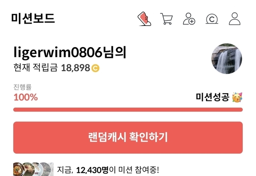The width and height of the screenshot is (256, 176).
Task: Tap the 미션성공 status label
Action: pyautogui.click(x=212, y=97)
